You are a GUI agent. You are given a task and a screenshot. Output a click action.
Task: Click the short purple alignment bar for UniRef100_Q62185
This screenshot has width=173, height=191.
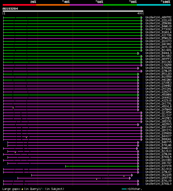(x=81, y=175)
